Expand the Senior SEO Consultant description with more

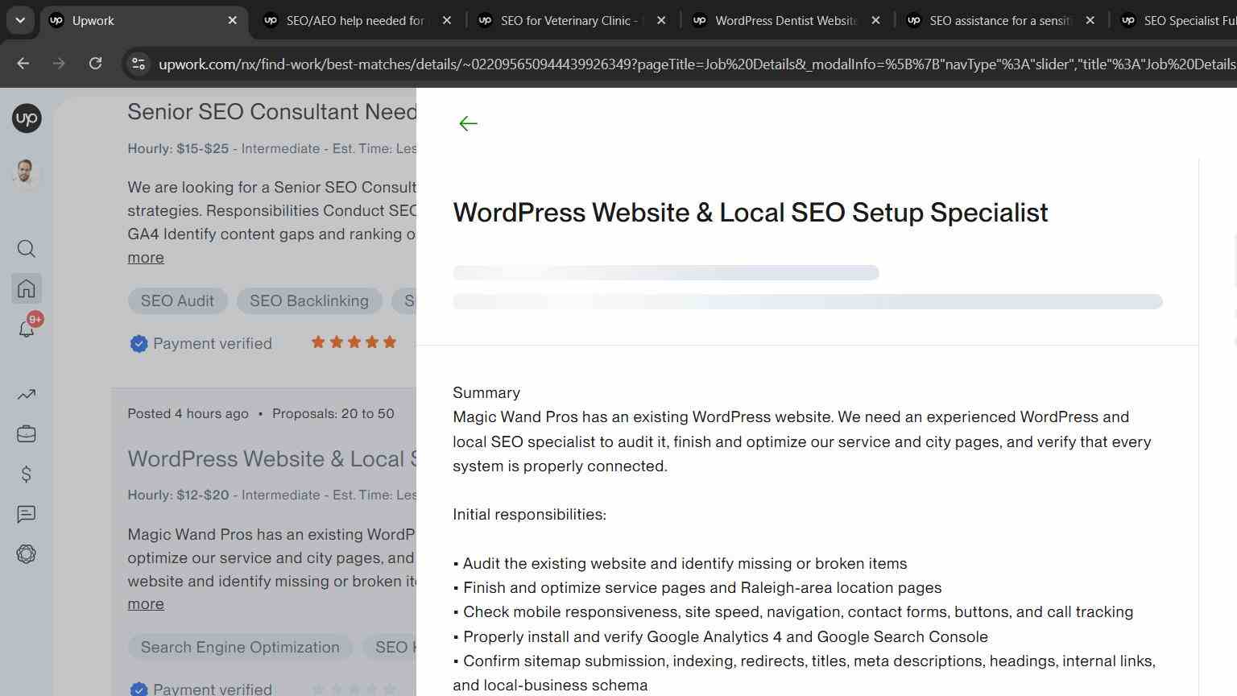point(146,258)
